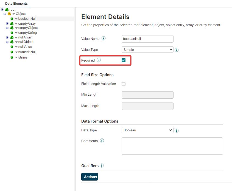Uncheck the Required checkbox
Image resolution: width=232 pixels, height=191 pixels.
(124, 60)
